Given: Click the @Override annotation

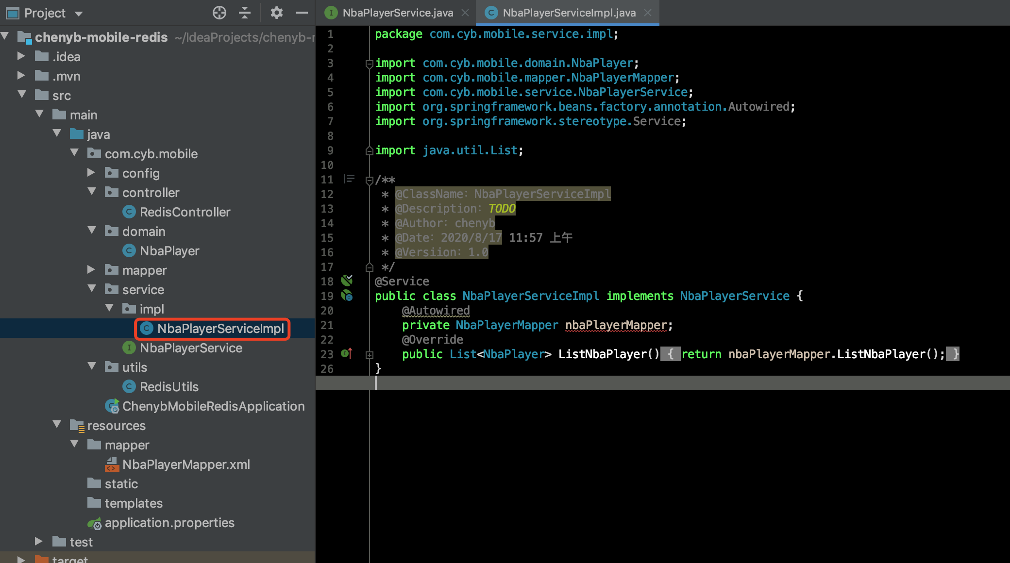Looking at the screenshot, I should (x=433, y=340).
